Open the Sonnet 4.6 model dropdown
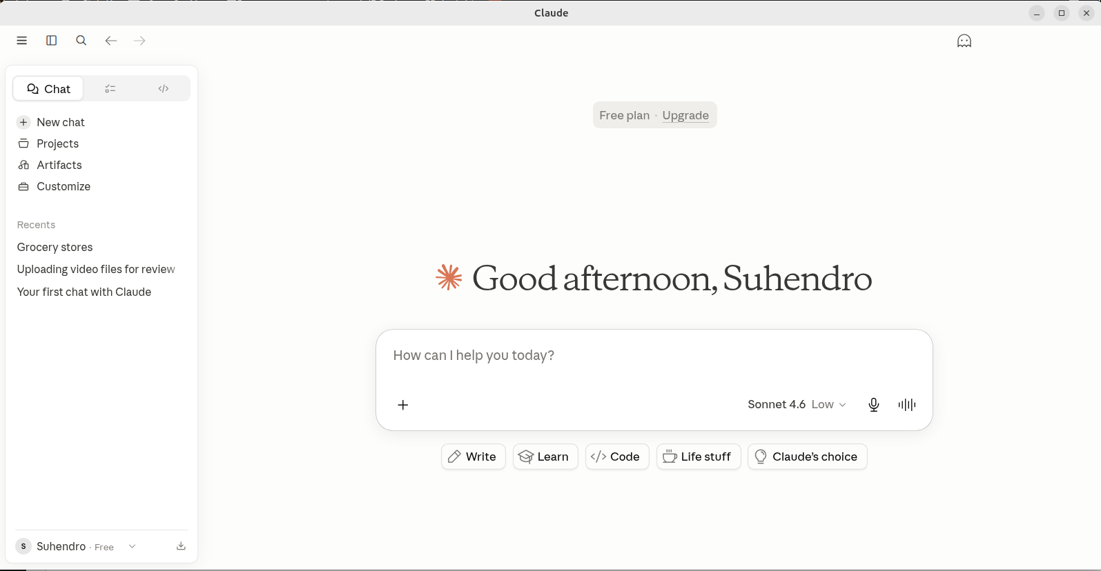 click(x=797, y=405)
